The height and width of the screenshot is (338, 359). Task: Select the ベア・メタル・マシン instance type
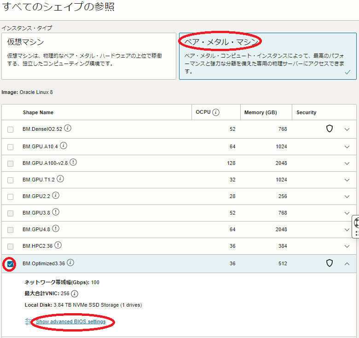[x=267, y=56]
